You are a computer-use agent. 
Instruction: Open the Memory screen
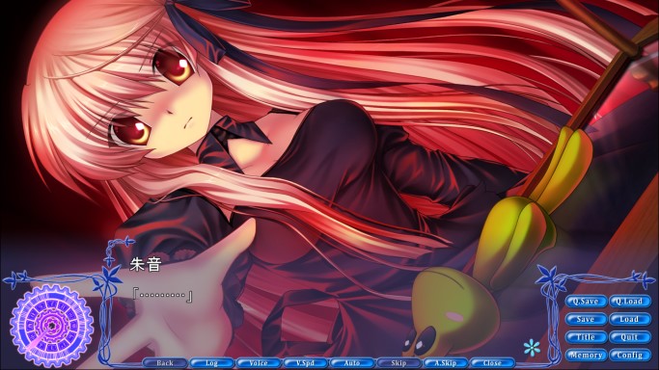click(x=586, y=356)
